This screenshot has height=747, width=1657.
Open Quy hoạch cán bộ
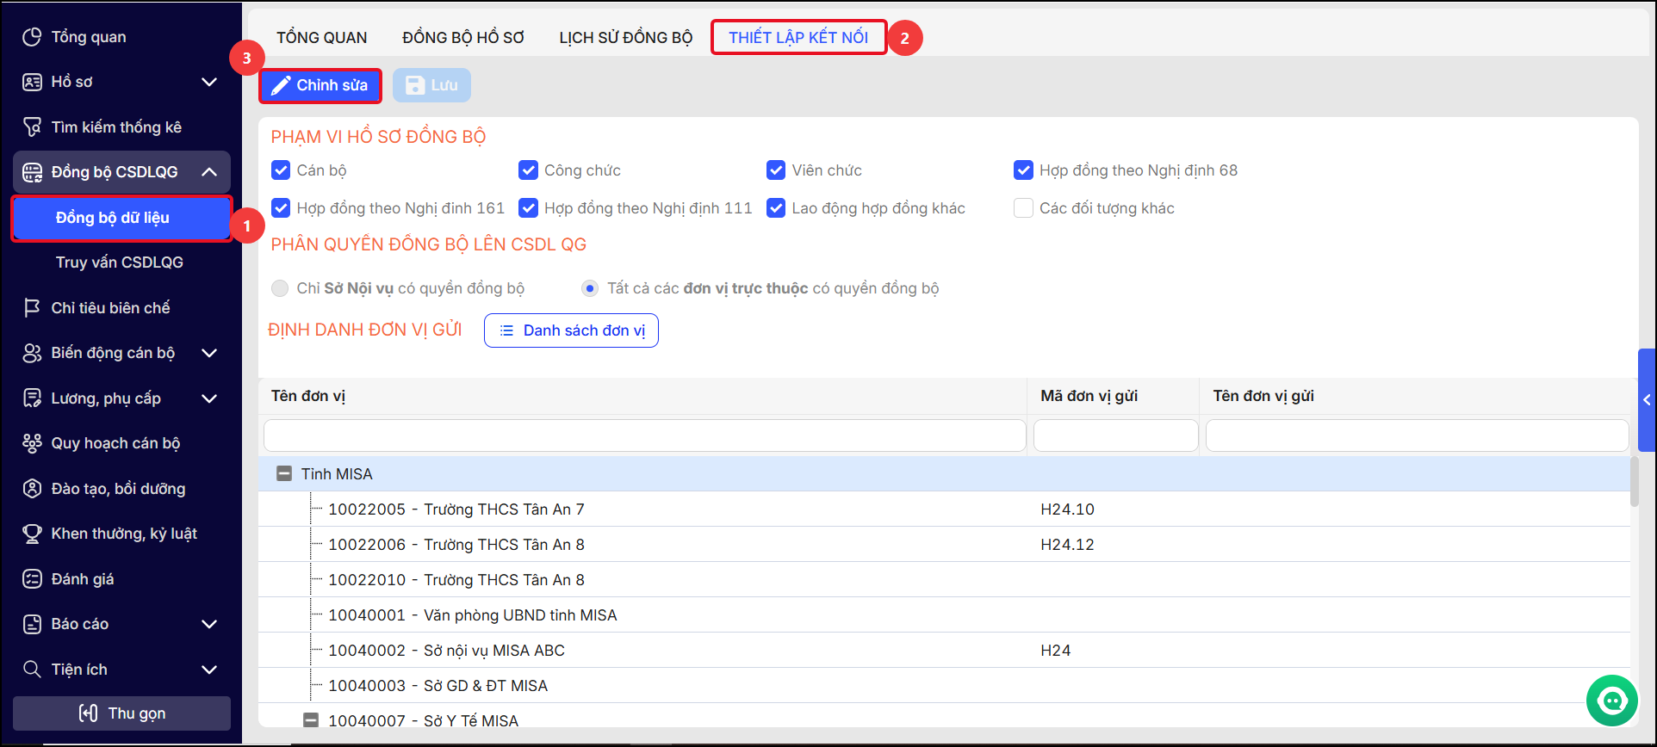click(115, 443)
